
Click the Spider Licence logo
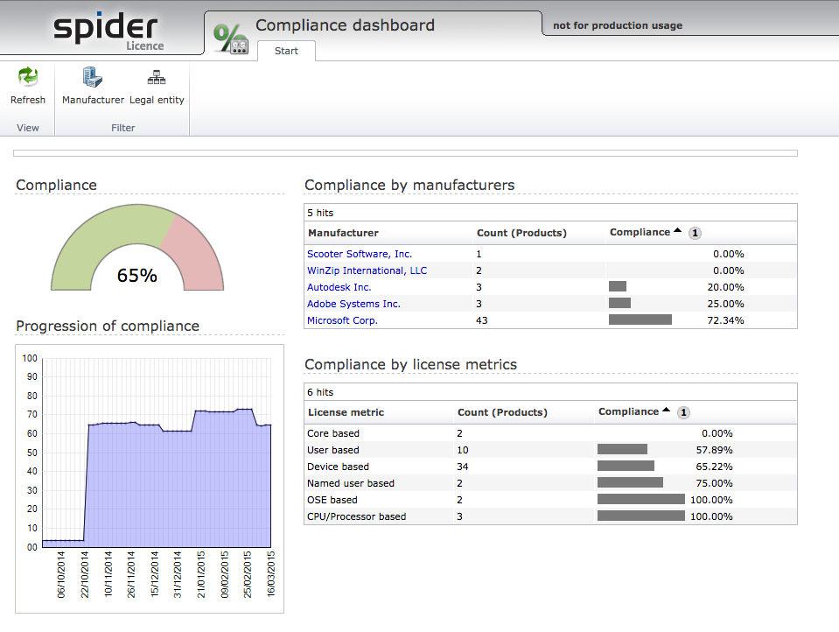point(108,30)
